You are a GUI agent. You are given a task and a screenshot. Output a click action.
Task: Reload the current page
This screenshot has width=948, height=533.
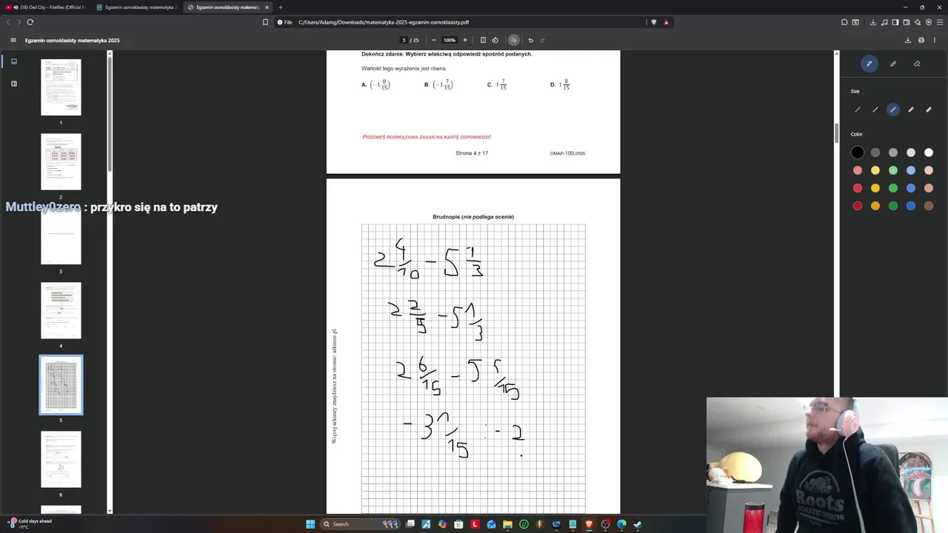click(x=30, y=22)
